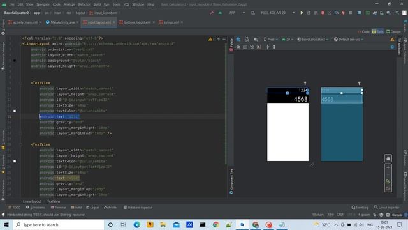Click the Zoom to Fit preview icon
Screen dimensions: 408x230
click(x=388, y=188)
